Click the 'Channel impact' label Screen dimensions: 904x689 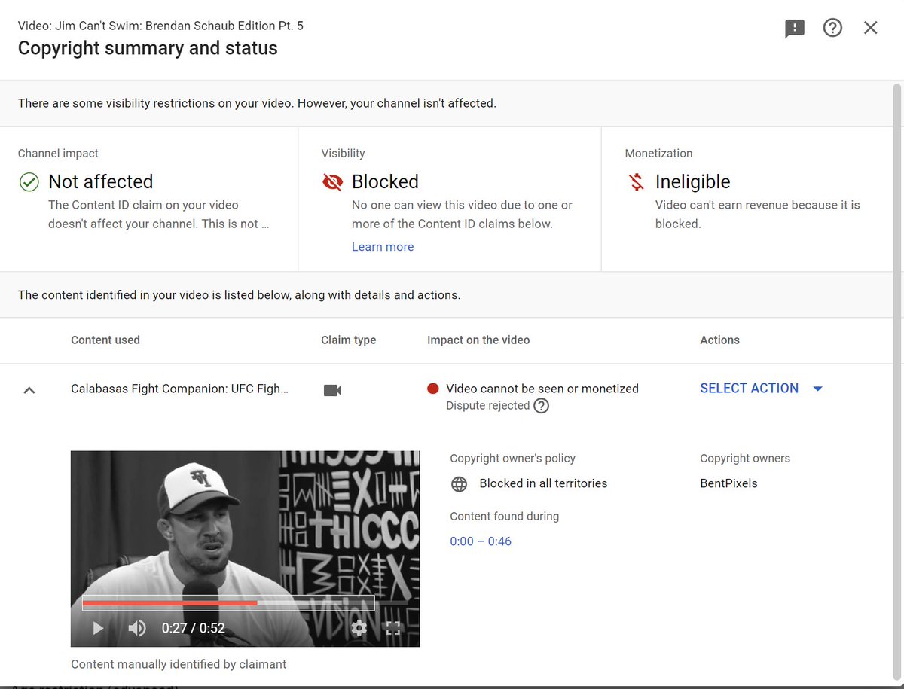click(x=58, y=154)
